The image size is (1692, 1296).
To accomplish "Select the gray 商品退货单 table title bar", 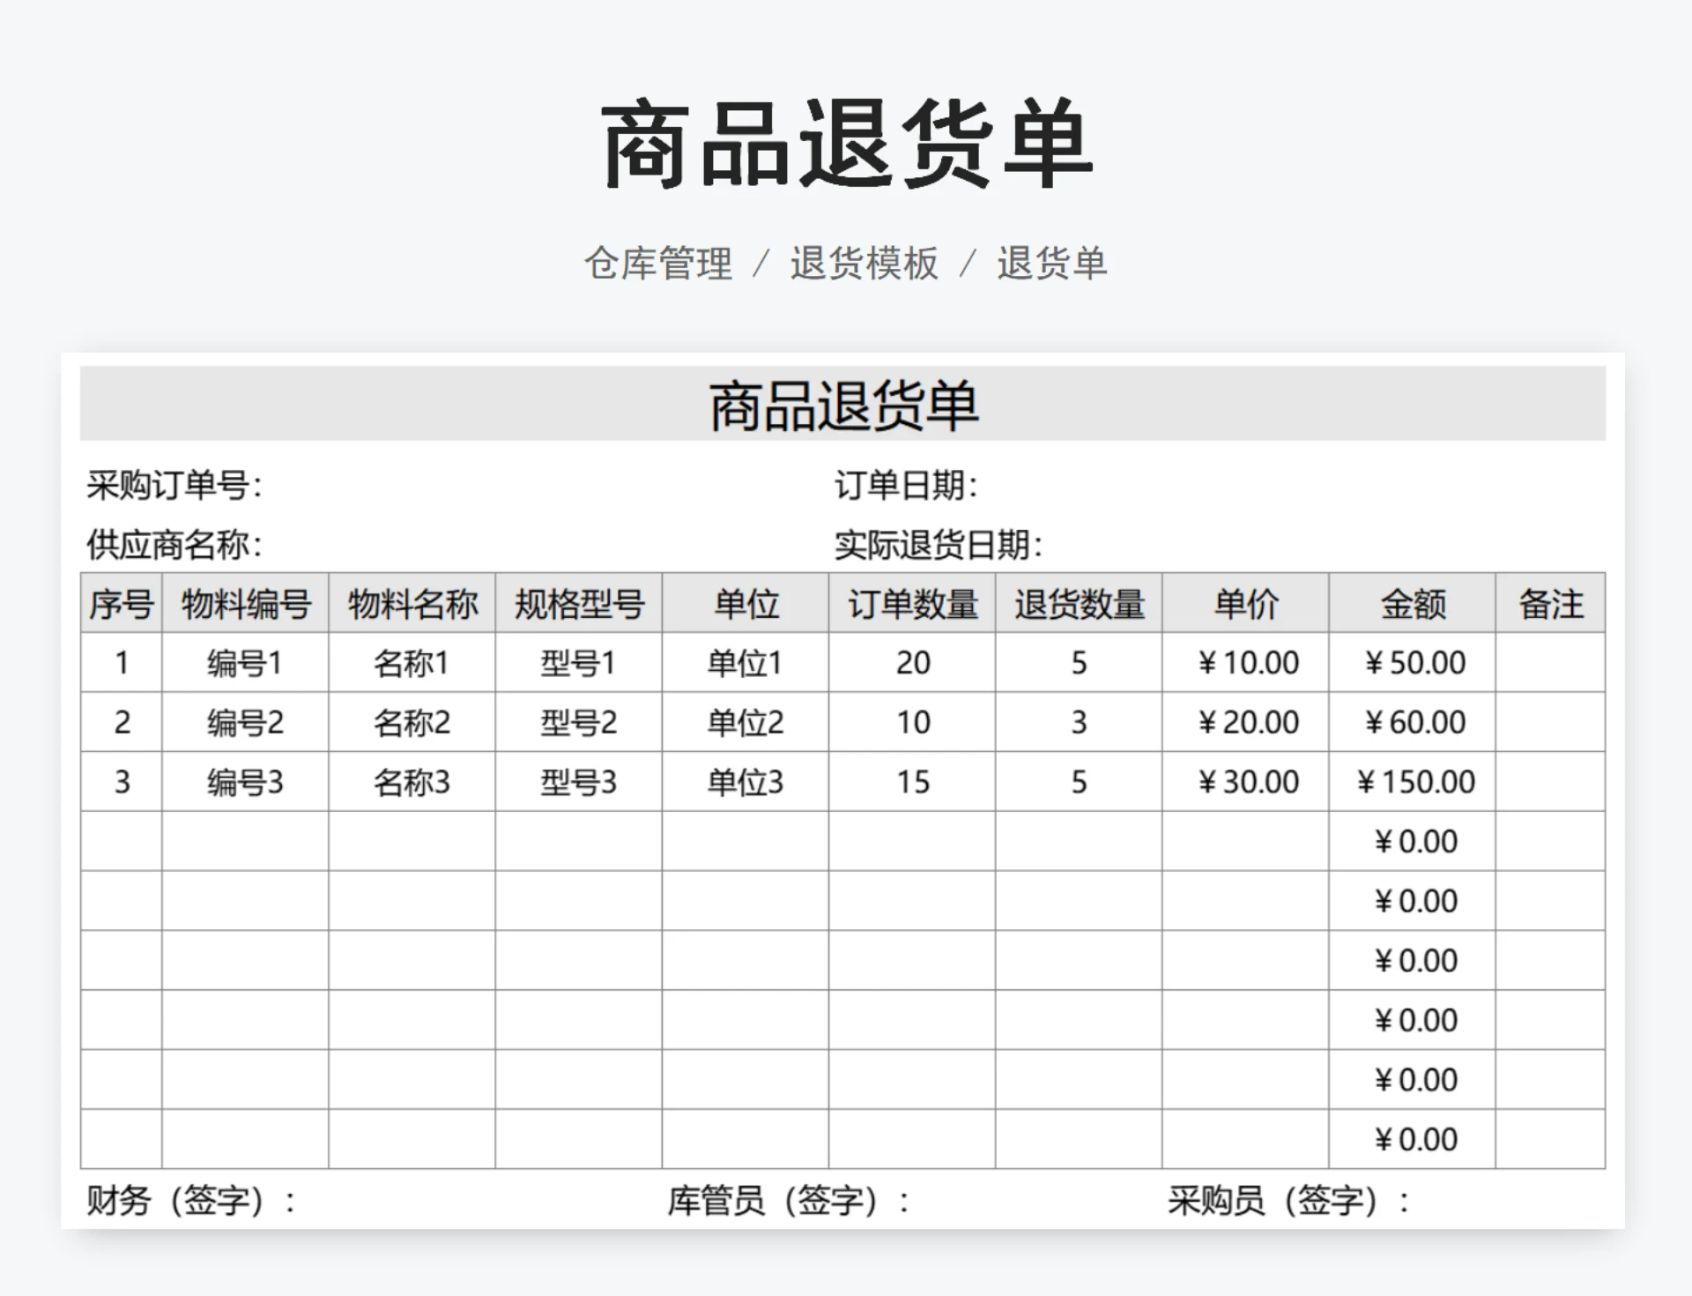I will [842, 405].
